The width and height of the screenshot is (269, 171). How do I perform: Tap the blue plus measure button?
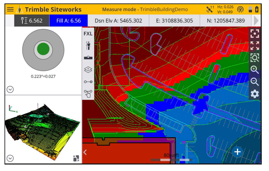(238, 152)
